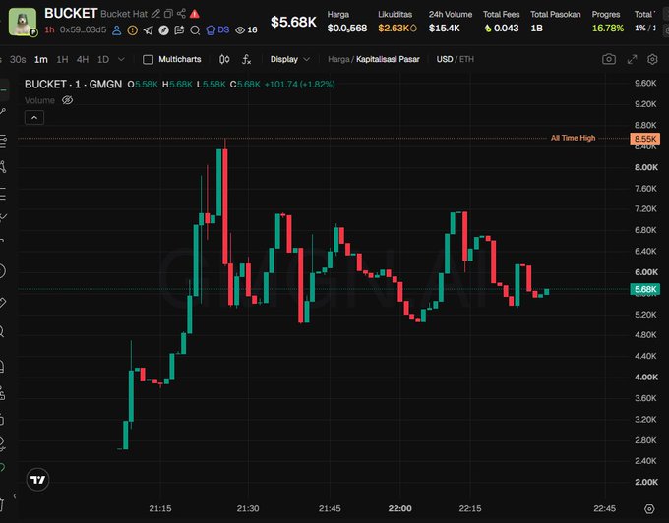Click the 24h Volume $15.4K value
669x523 pixels.
point(444,29)
